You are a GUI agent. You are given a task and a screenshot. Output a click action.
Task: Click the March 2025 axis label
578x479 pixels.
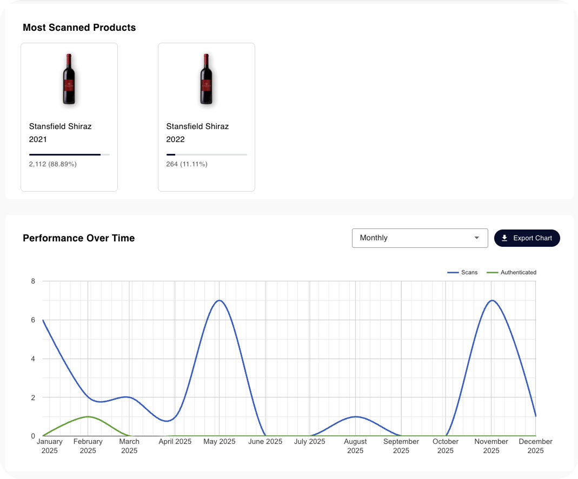point(129,446)
